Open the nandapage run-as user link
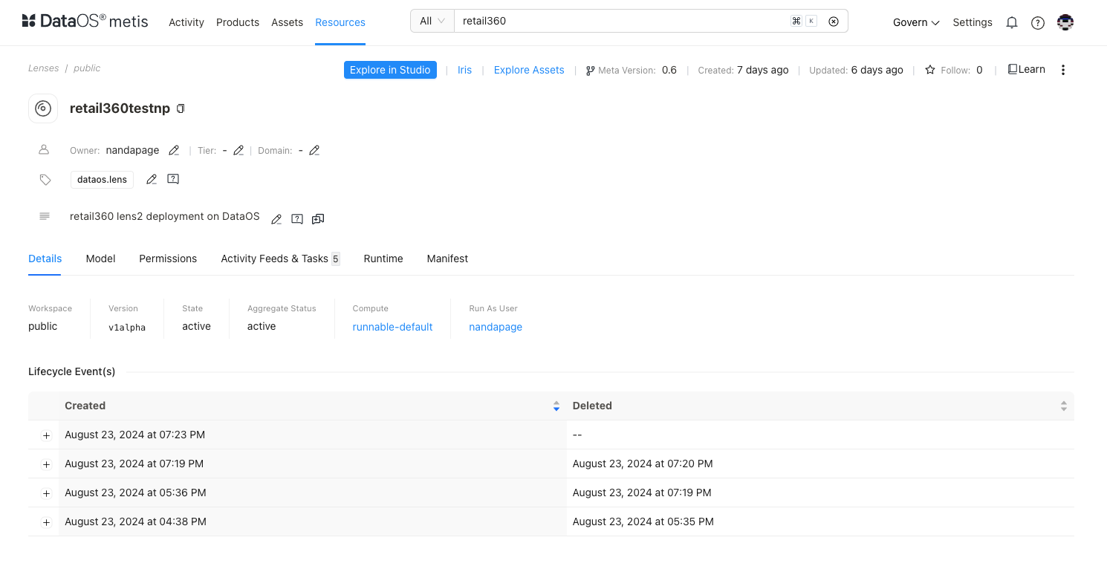This screenshot has width=1107, height=572. click(496, 327)
